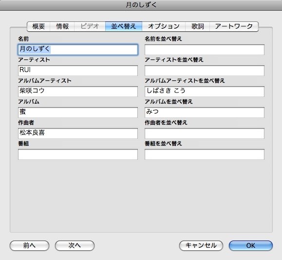This screenshot has width=282, height=260.
Task: Click the アルバムアーティストを並べ替え label
Action: point(185,81)
